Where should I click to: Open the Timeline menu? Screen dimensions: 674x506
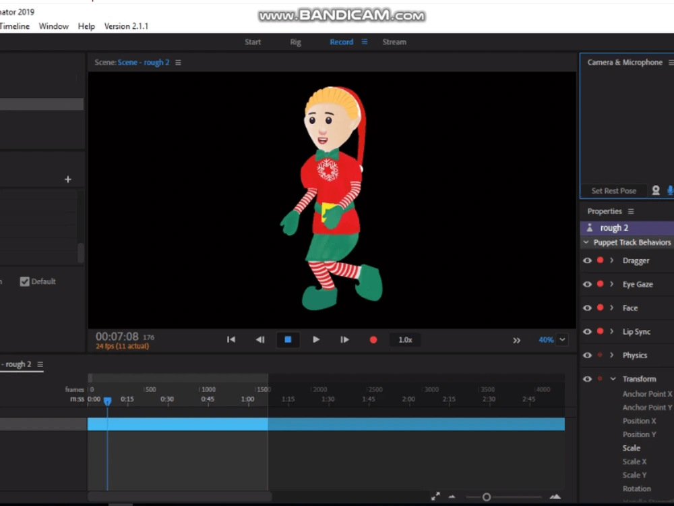click(15, 26)
